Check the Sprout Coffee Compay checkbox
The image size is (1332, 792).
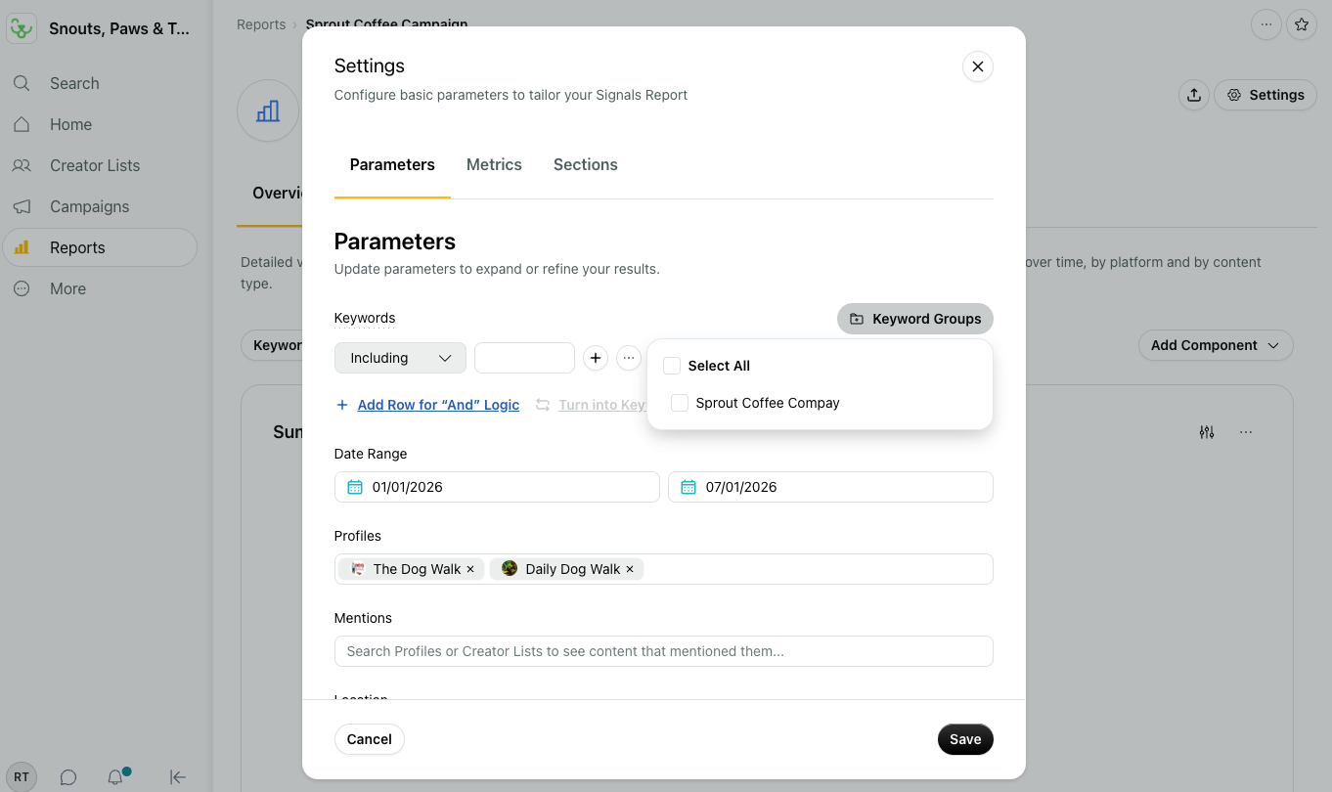point(680,403)
